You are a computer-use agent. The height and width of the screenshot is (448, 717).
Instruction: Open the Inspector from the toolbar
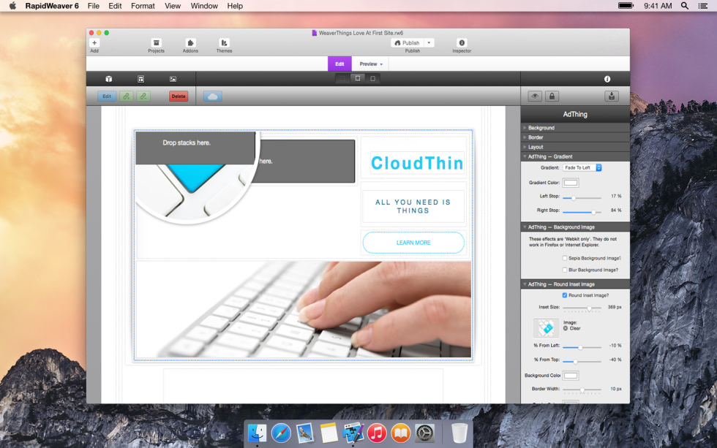coord(462,43)
